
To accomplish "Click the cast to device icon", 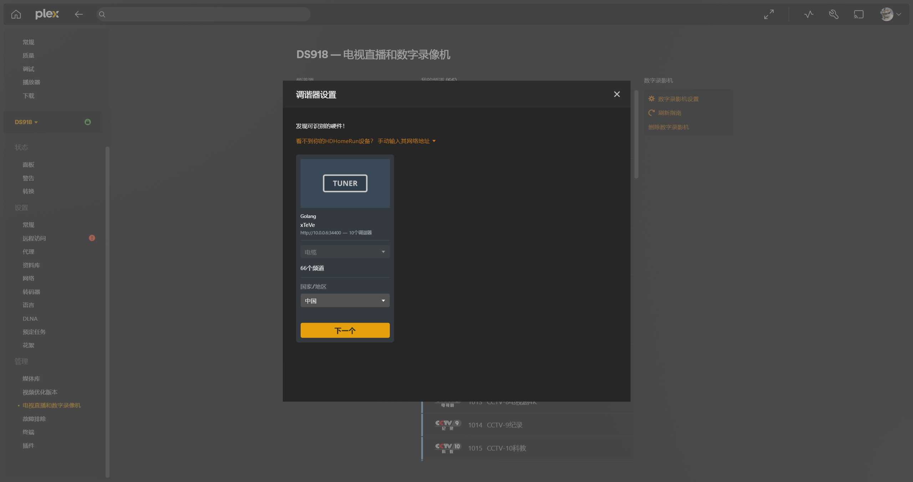I will tap(858, 14).
